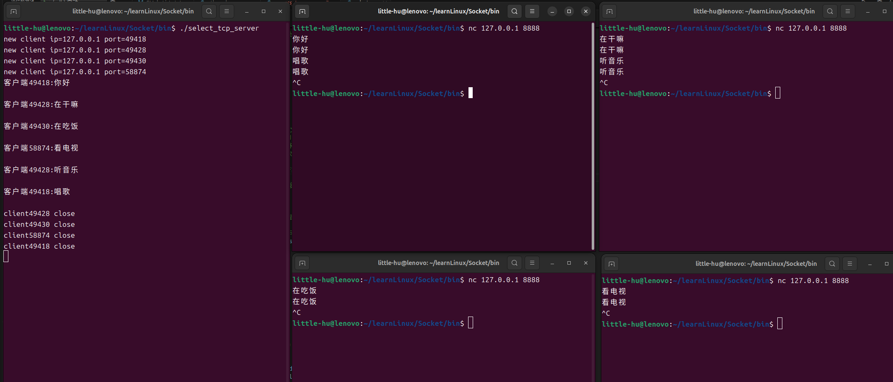Close the select_tcp_server terminal window
The image size is (893, 382).
280,11
